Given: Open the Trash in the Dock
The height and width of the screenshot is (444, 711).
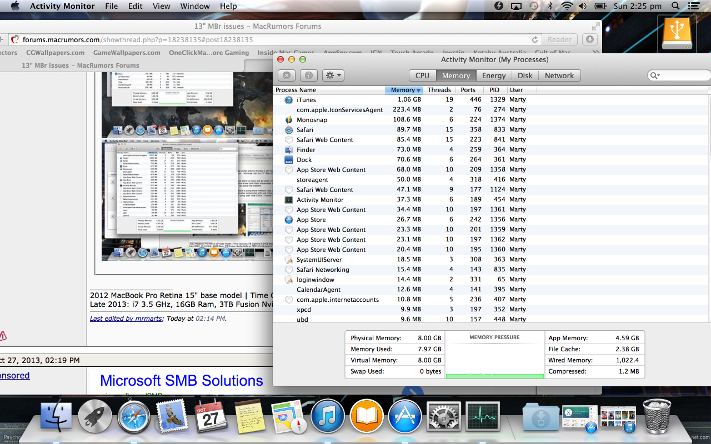Looking at the screenshot, I should (x=657, y=416).
